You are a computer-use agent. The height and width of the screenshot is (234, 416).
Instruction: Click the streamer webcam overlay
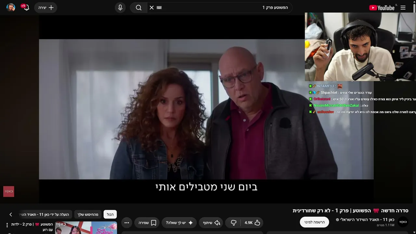[x=360, y=47]
